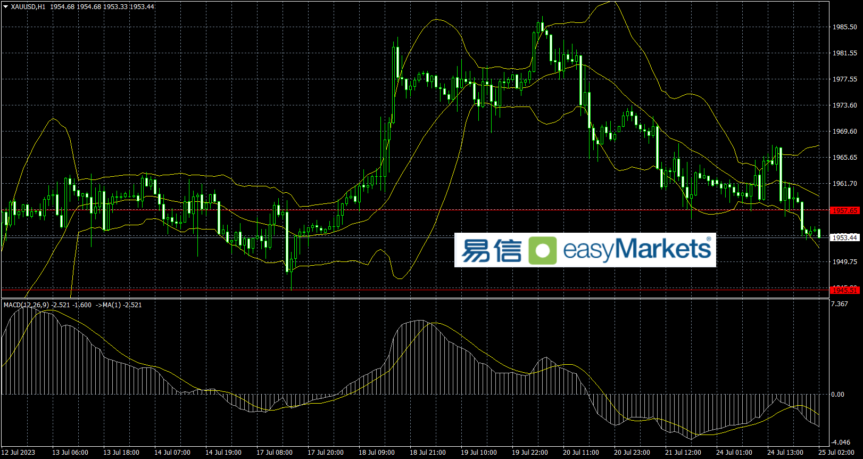Screen dimensions: 863x459
Task: Click the 13 Jul 18:00 time label
Action: [121, 453]
